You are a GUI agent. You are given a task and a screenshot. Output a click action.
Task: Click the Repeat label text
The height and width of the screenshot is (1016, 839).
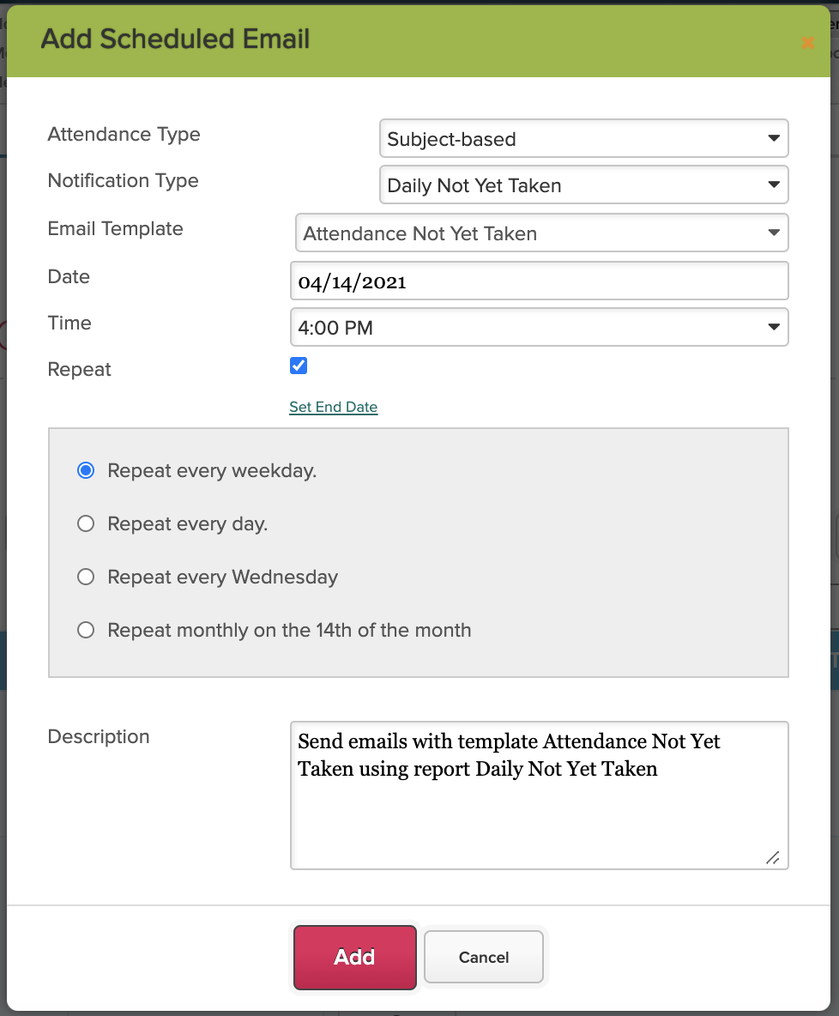click(x=79, y=369)
